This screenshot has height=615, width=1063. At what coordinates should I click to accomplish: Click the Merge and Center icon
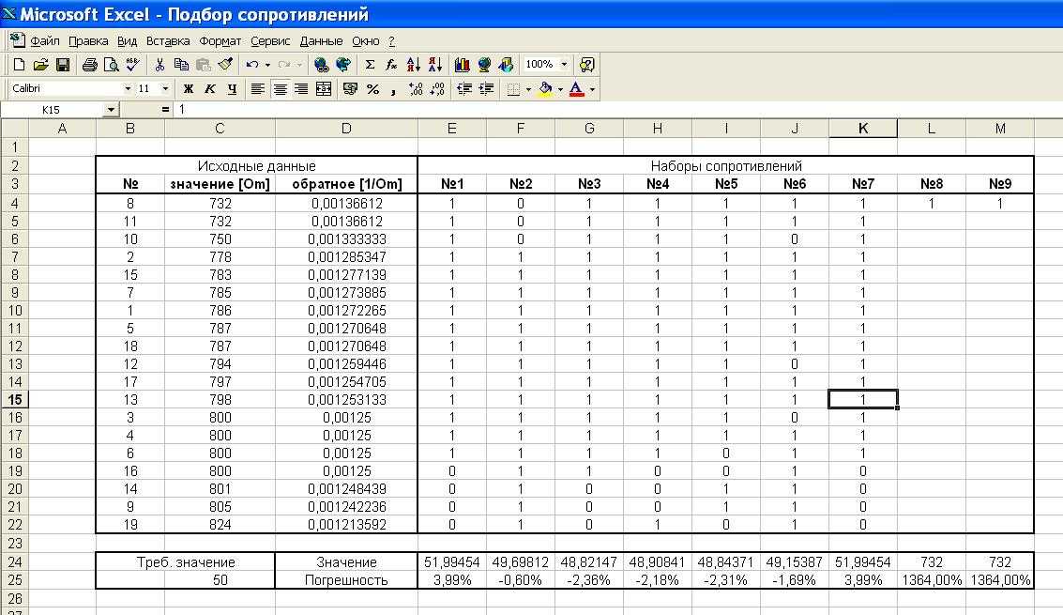(324, 89)
